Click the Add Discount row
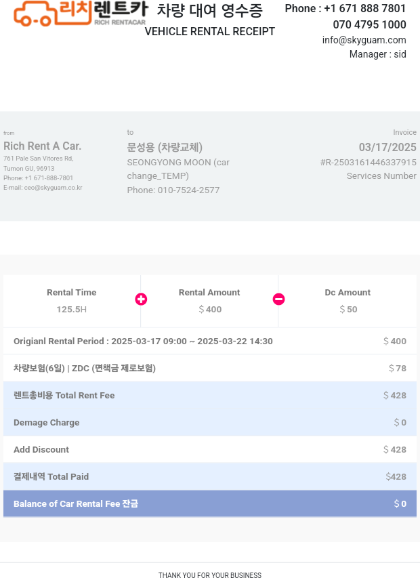This screenshot has height=580, width=420. click(210, 449)
